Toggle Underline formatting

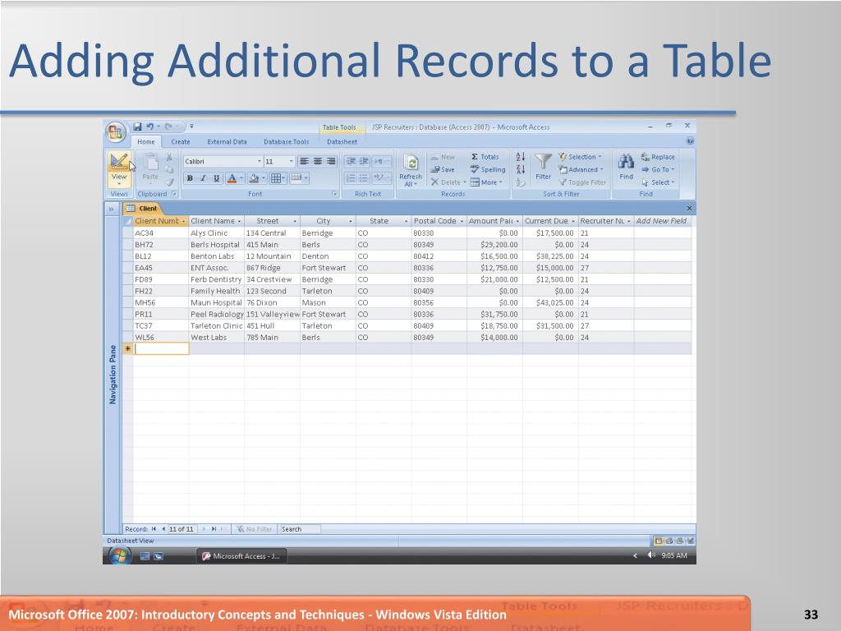(216, 178)
